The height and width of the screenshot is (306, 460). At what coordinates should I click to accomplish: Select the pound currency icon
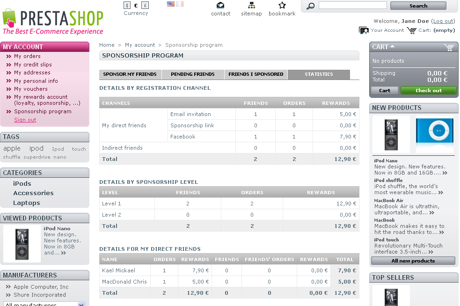[145, 5]
